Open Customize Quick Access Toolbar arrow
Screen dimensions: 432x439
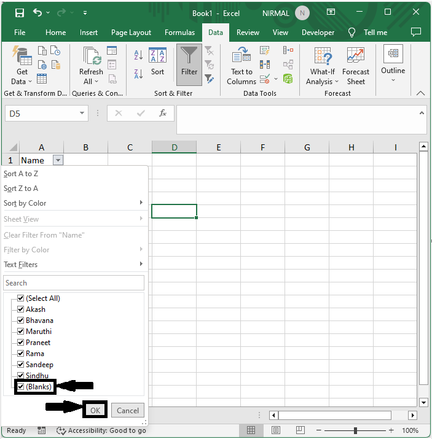(x=85, y=13)
